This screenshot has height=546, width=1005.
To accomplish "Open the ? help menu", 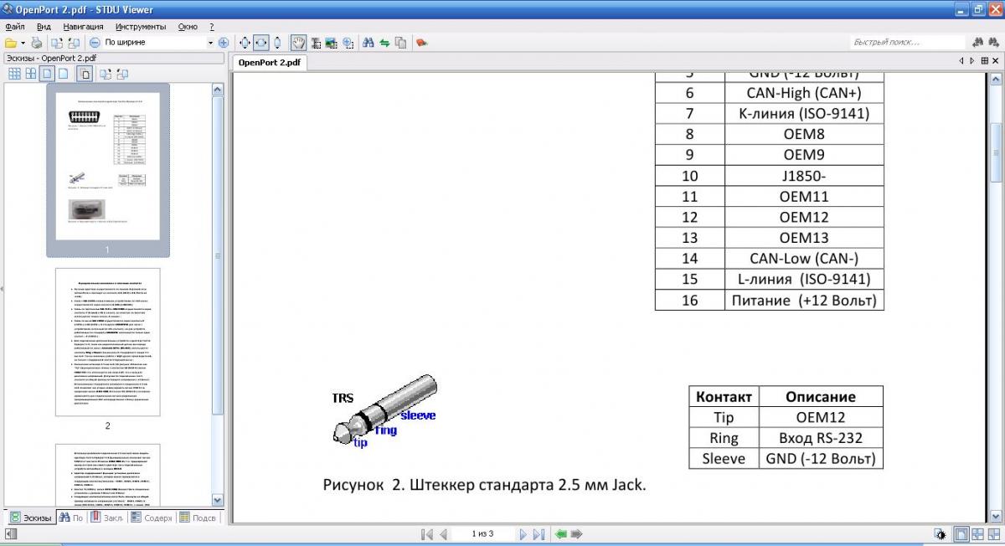I will point(211,27).
